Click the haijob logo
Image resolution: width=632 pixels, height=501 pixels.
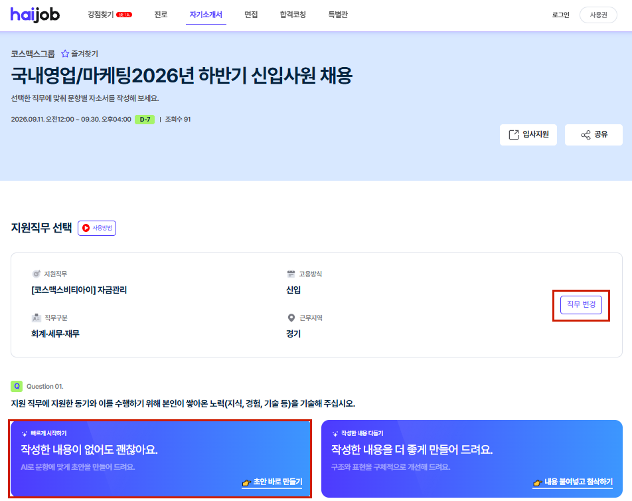click(35, 15)
